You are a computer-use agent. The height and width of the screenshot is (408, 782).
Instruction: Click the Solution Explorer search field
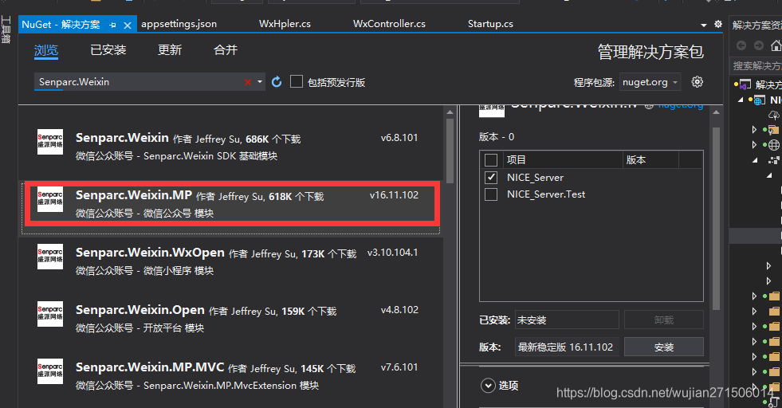pos(756,65)
